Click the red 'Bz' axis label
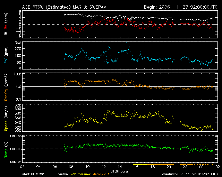The width and height of the screenshot is (222, 177). (x=6, y=27)
